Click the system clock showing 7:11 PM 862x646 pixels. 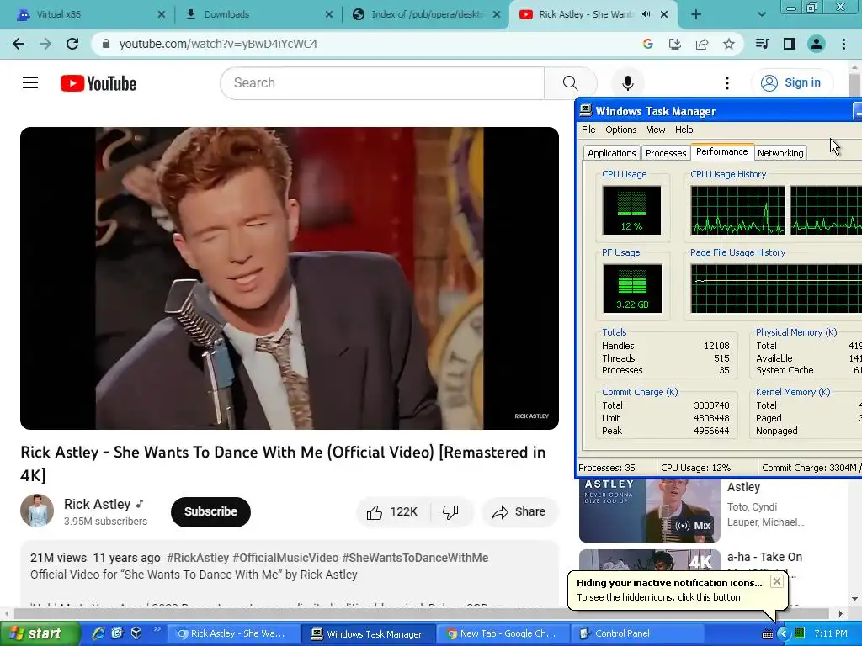831,634
